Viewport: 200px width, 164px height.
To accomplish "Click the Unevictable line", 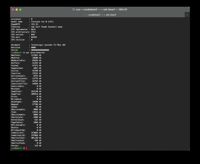I will click(26, 86).
